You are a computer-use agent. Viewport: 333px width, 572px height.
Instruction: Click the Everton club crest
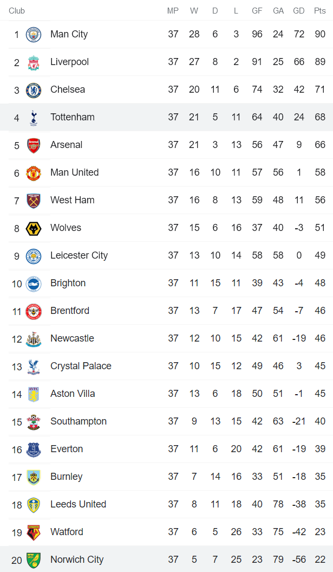(x=34, y=449)
